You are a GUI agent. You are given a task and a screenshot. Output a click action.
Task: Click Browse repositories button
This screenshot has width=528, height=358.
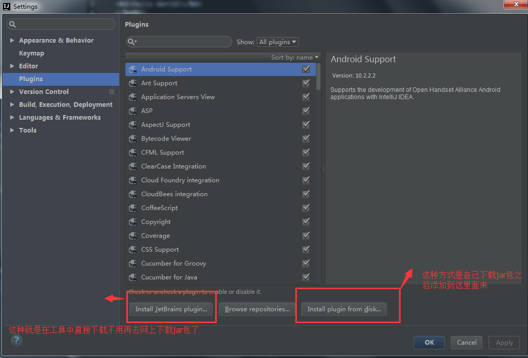pyautogui.click(x=257, y=309)
